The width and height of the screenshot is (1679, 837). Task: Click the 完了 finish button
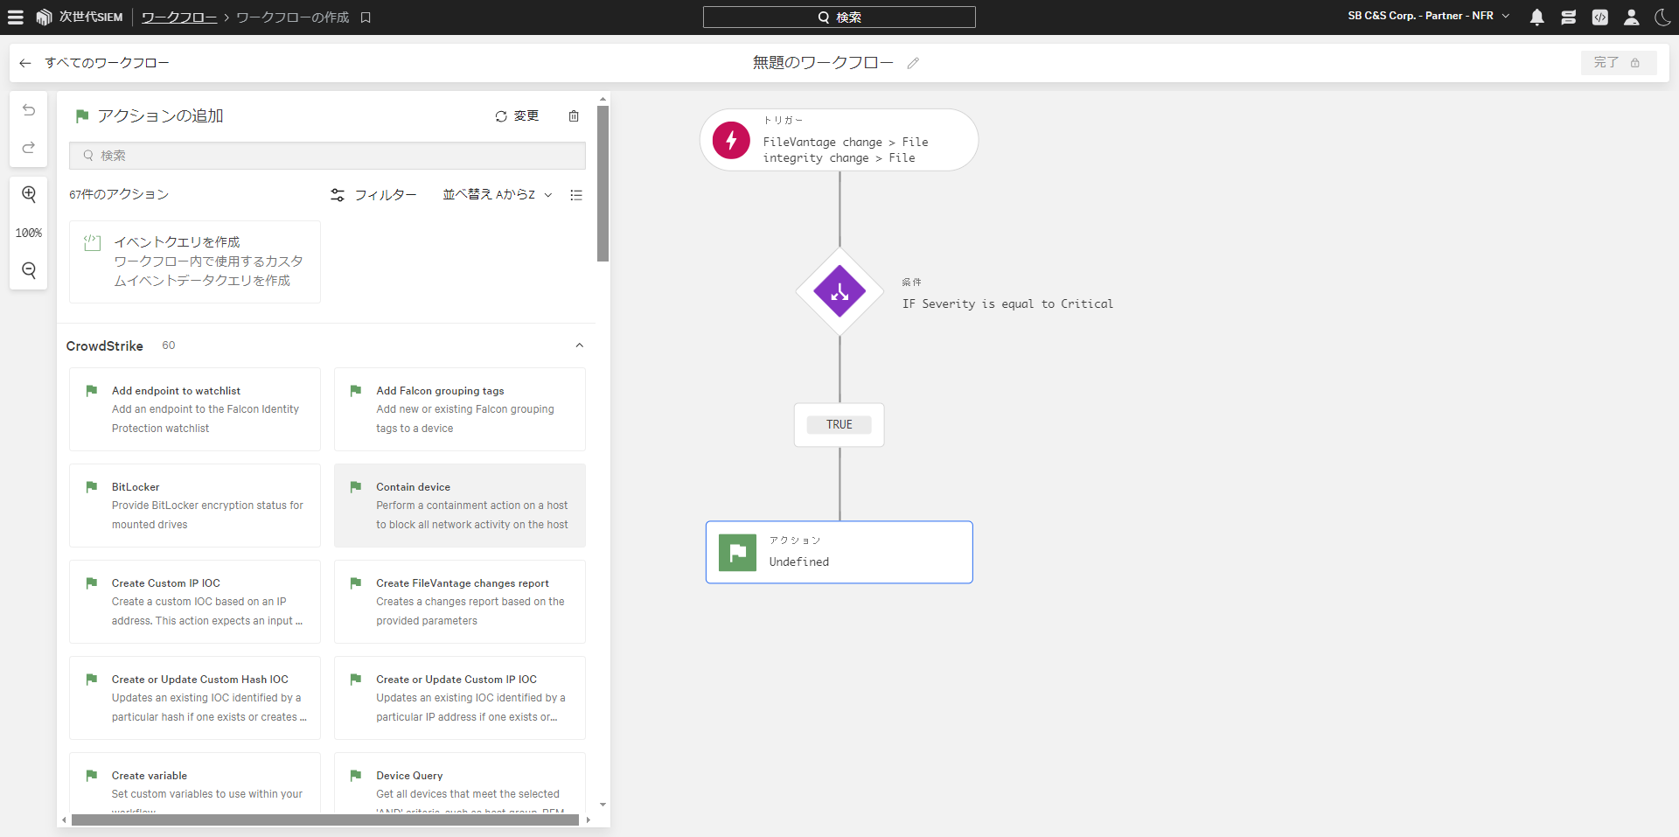[x=1618, y=63]
